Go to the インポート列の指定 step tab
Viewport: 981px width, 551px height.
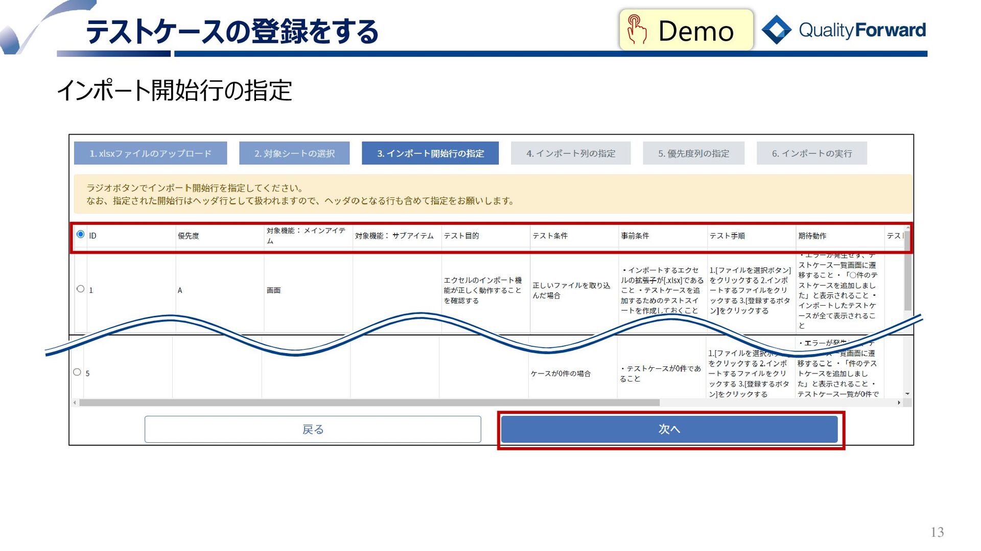click(x=571, y=153)
